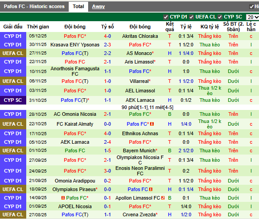Select APOEL Nicosia team name
This screenshot has width=259, height=219.
coord(75,206)
